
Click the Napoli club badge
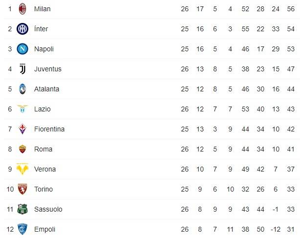pos(22,49)
